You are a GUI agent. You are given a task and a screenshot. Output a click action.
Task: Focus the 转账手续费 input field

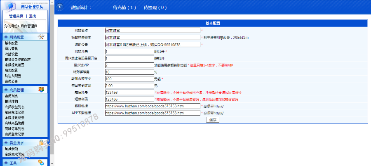[x=129, y=72]
